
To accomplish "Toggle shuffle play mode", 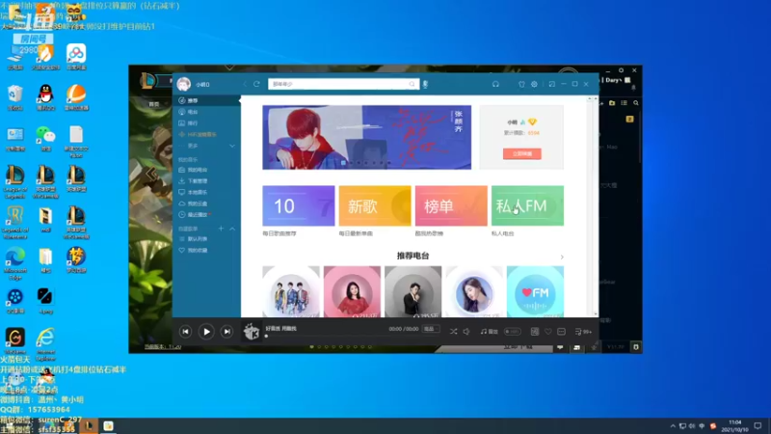I will click(453, 332).
